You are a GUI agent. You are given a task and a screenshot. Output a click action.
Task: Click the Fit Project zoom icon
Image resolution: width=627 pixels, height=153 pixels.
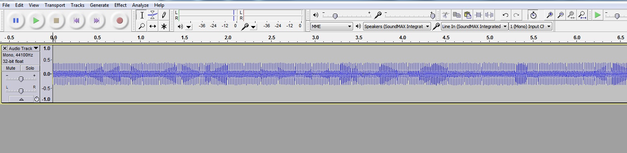point(582,15)
